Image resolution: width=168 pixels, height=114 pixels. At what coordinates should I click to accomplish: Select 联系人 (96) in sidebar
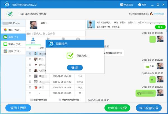click(13, 44)
